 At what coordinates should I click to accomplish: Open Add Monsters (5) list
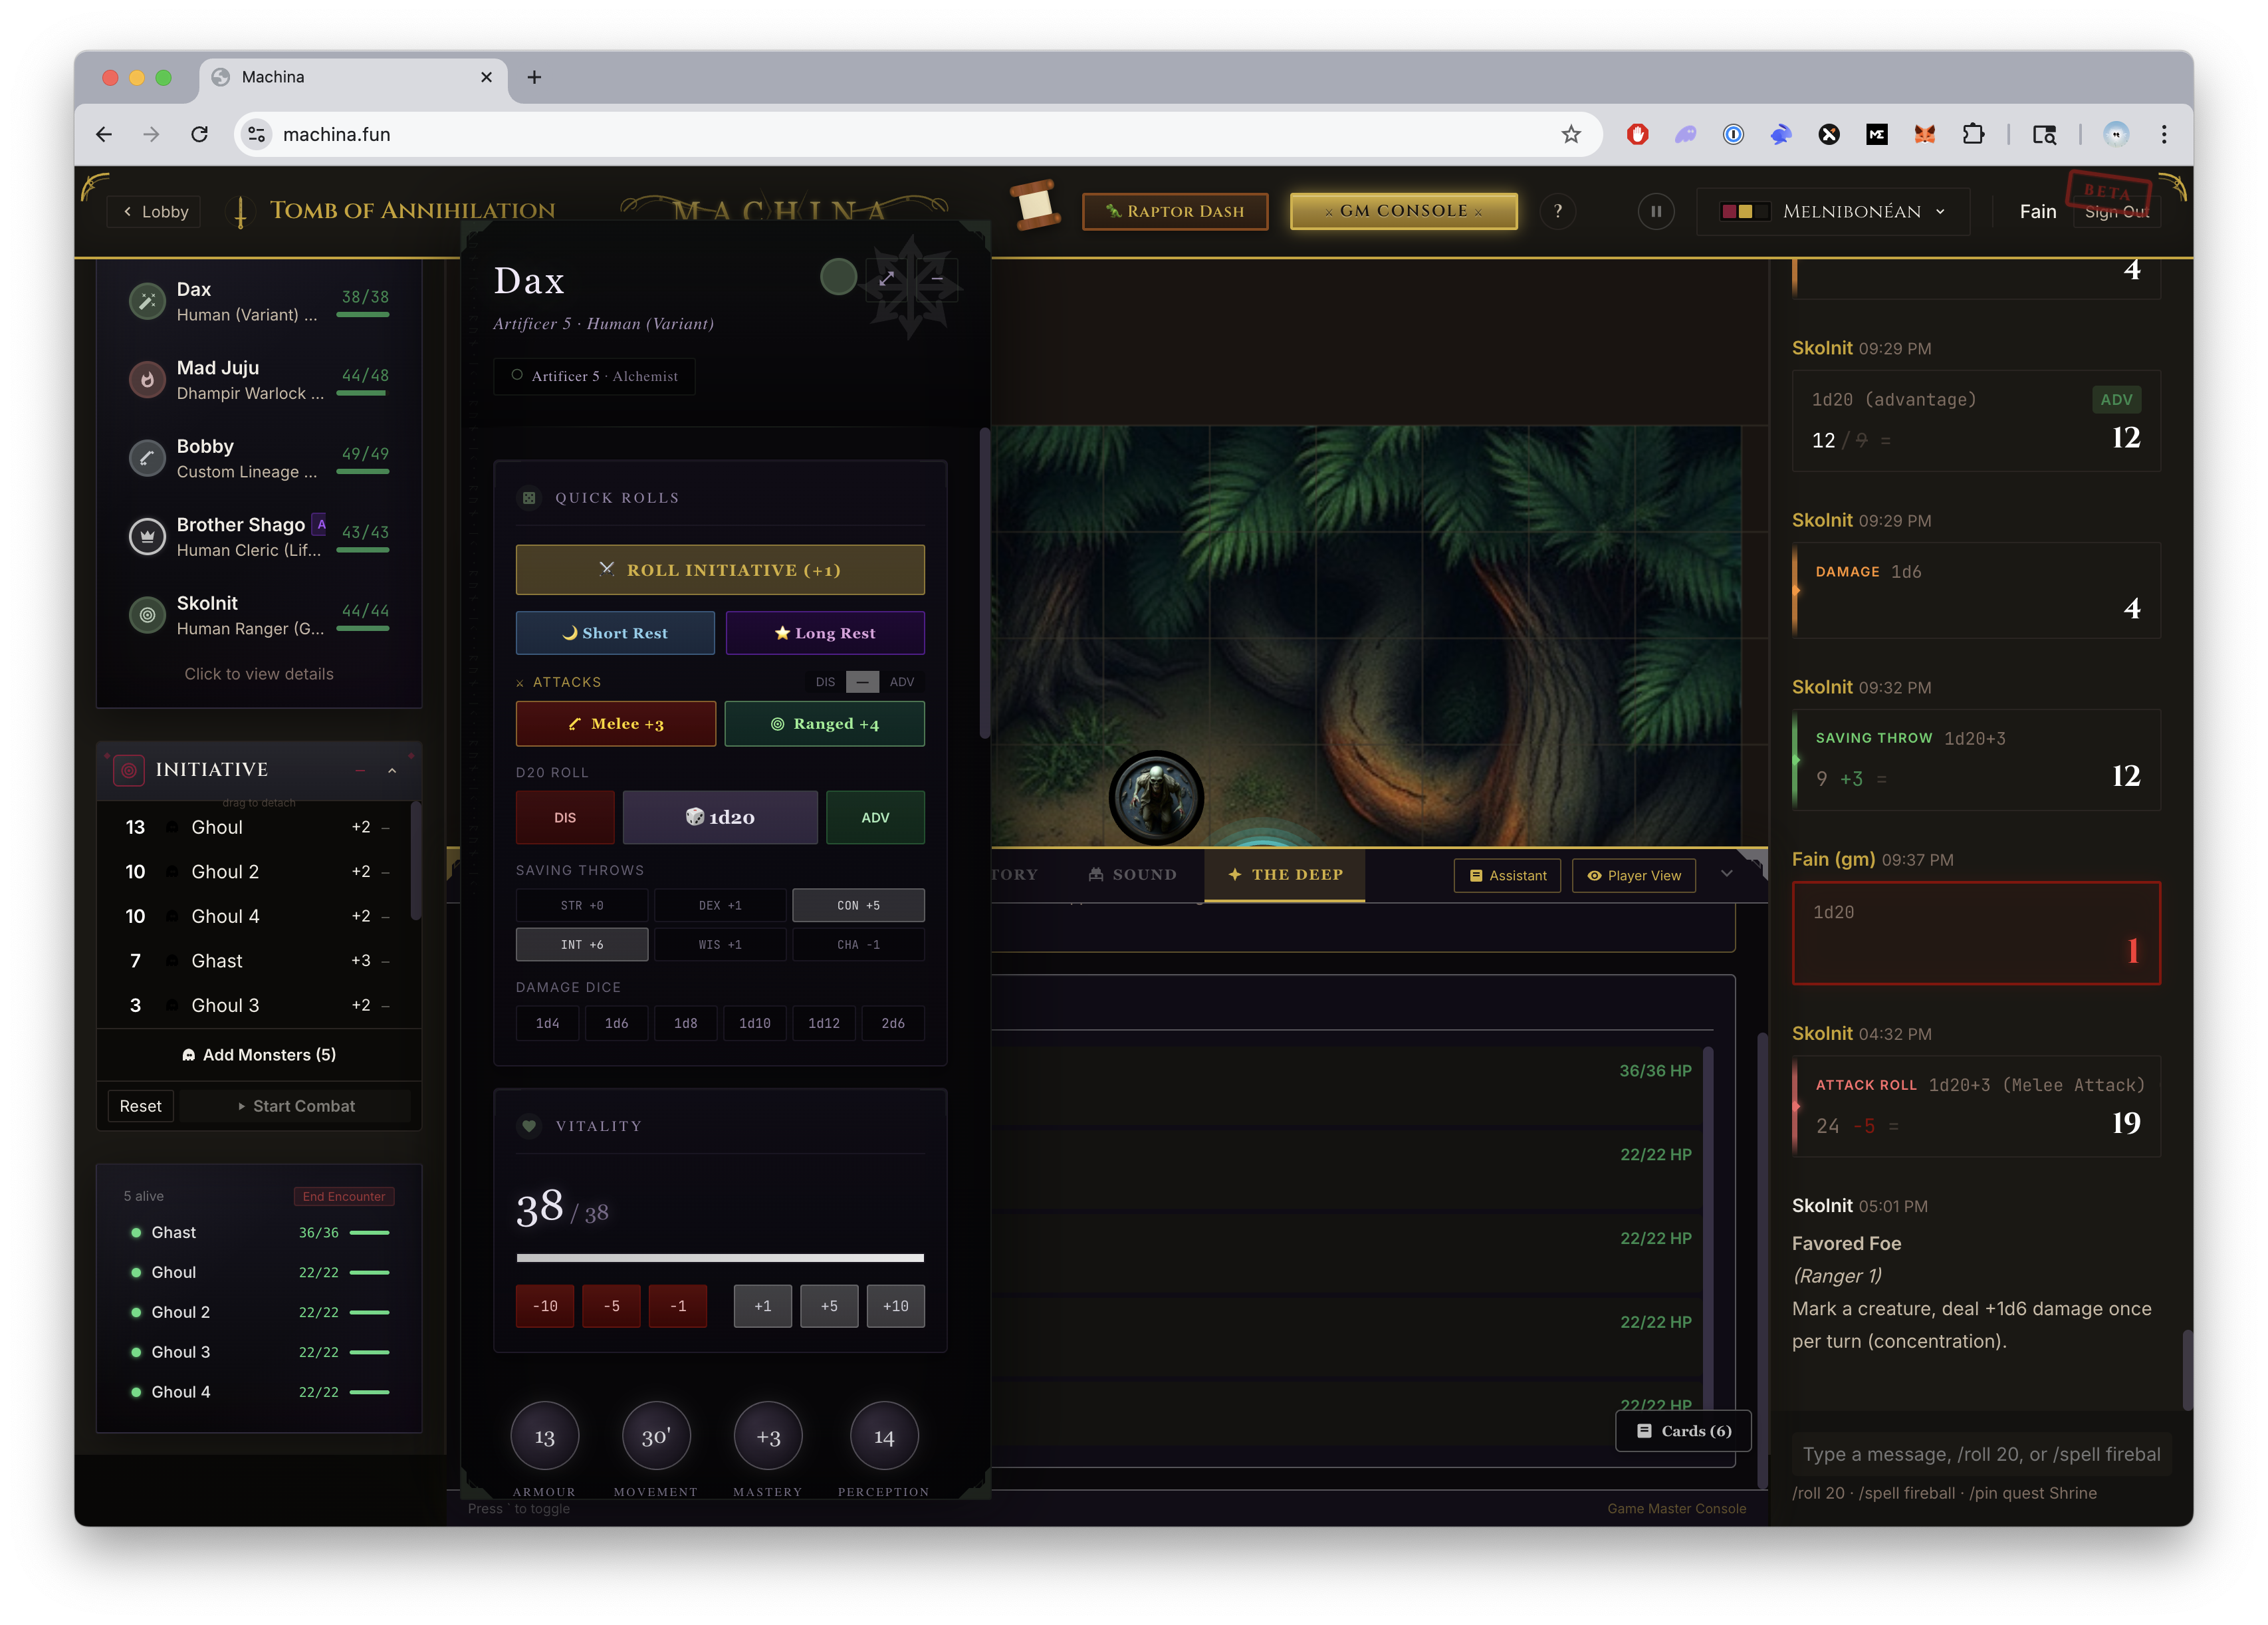(x=259, y=1055)
